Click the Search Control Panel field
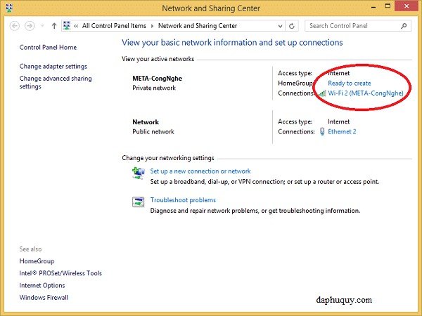The height and width of the screenshot is (316, 422). coord(358,26)
